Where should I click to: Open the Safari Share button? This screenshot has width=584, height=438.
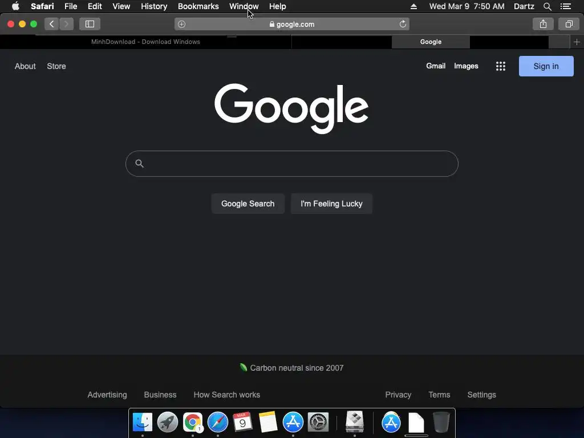543,24
